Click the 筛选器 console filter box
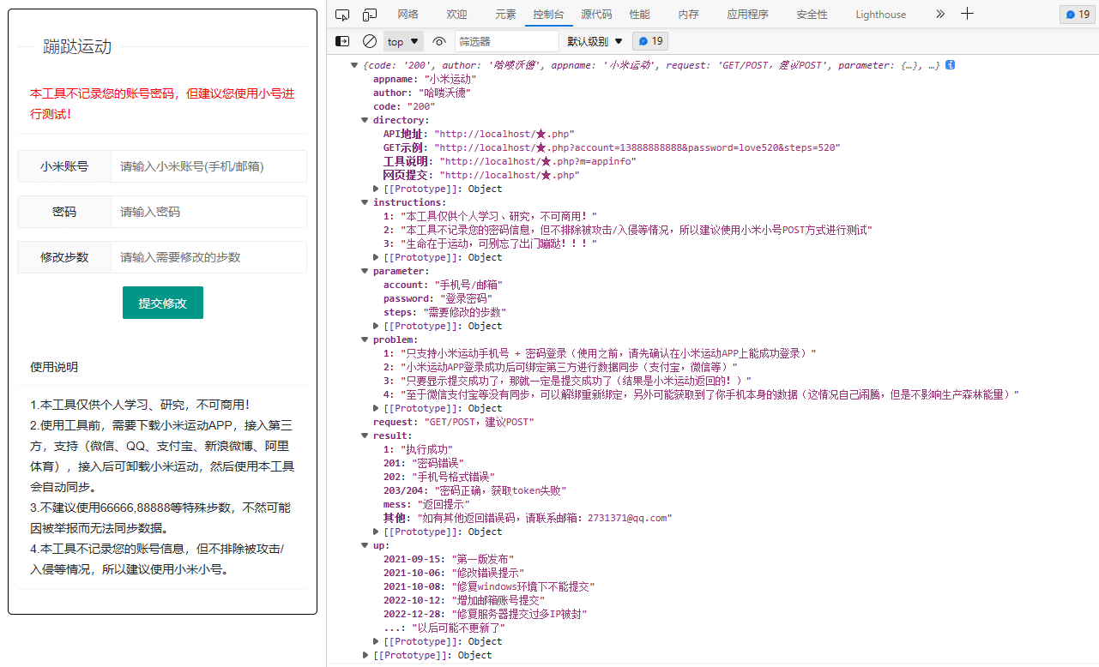Screen dimensions: 1099x667 coord(506,40)
